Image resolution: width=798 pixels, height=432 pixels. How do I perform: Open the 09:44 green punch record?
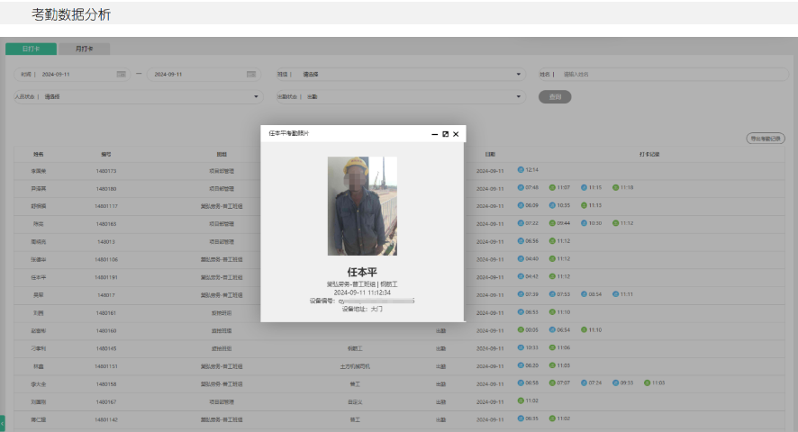[552, 222]
